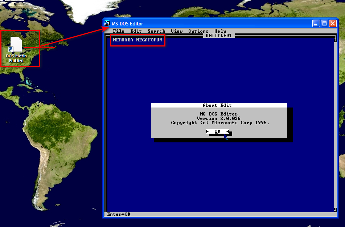Open the Options menu
The image size is (345, 227).
coord(198,31)
